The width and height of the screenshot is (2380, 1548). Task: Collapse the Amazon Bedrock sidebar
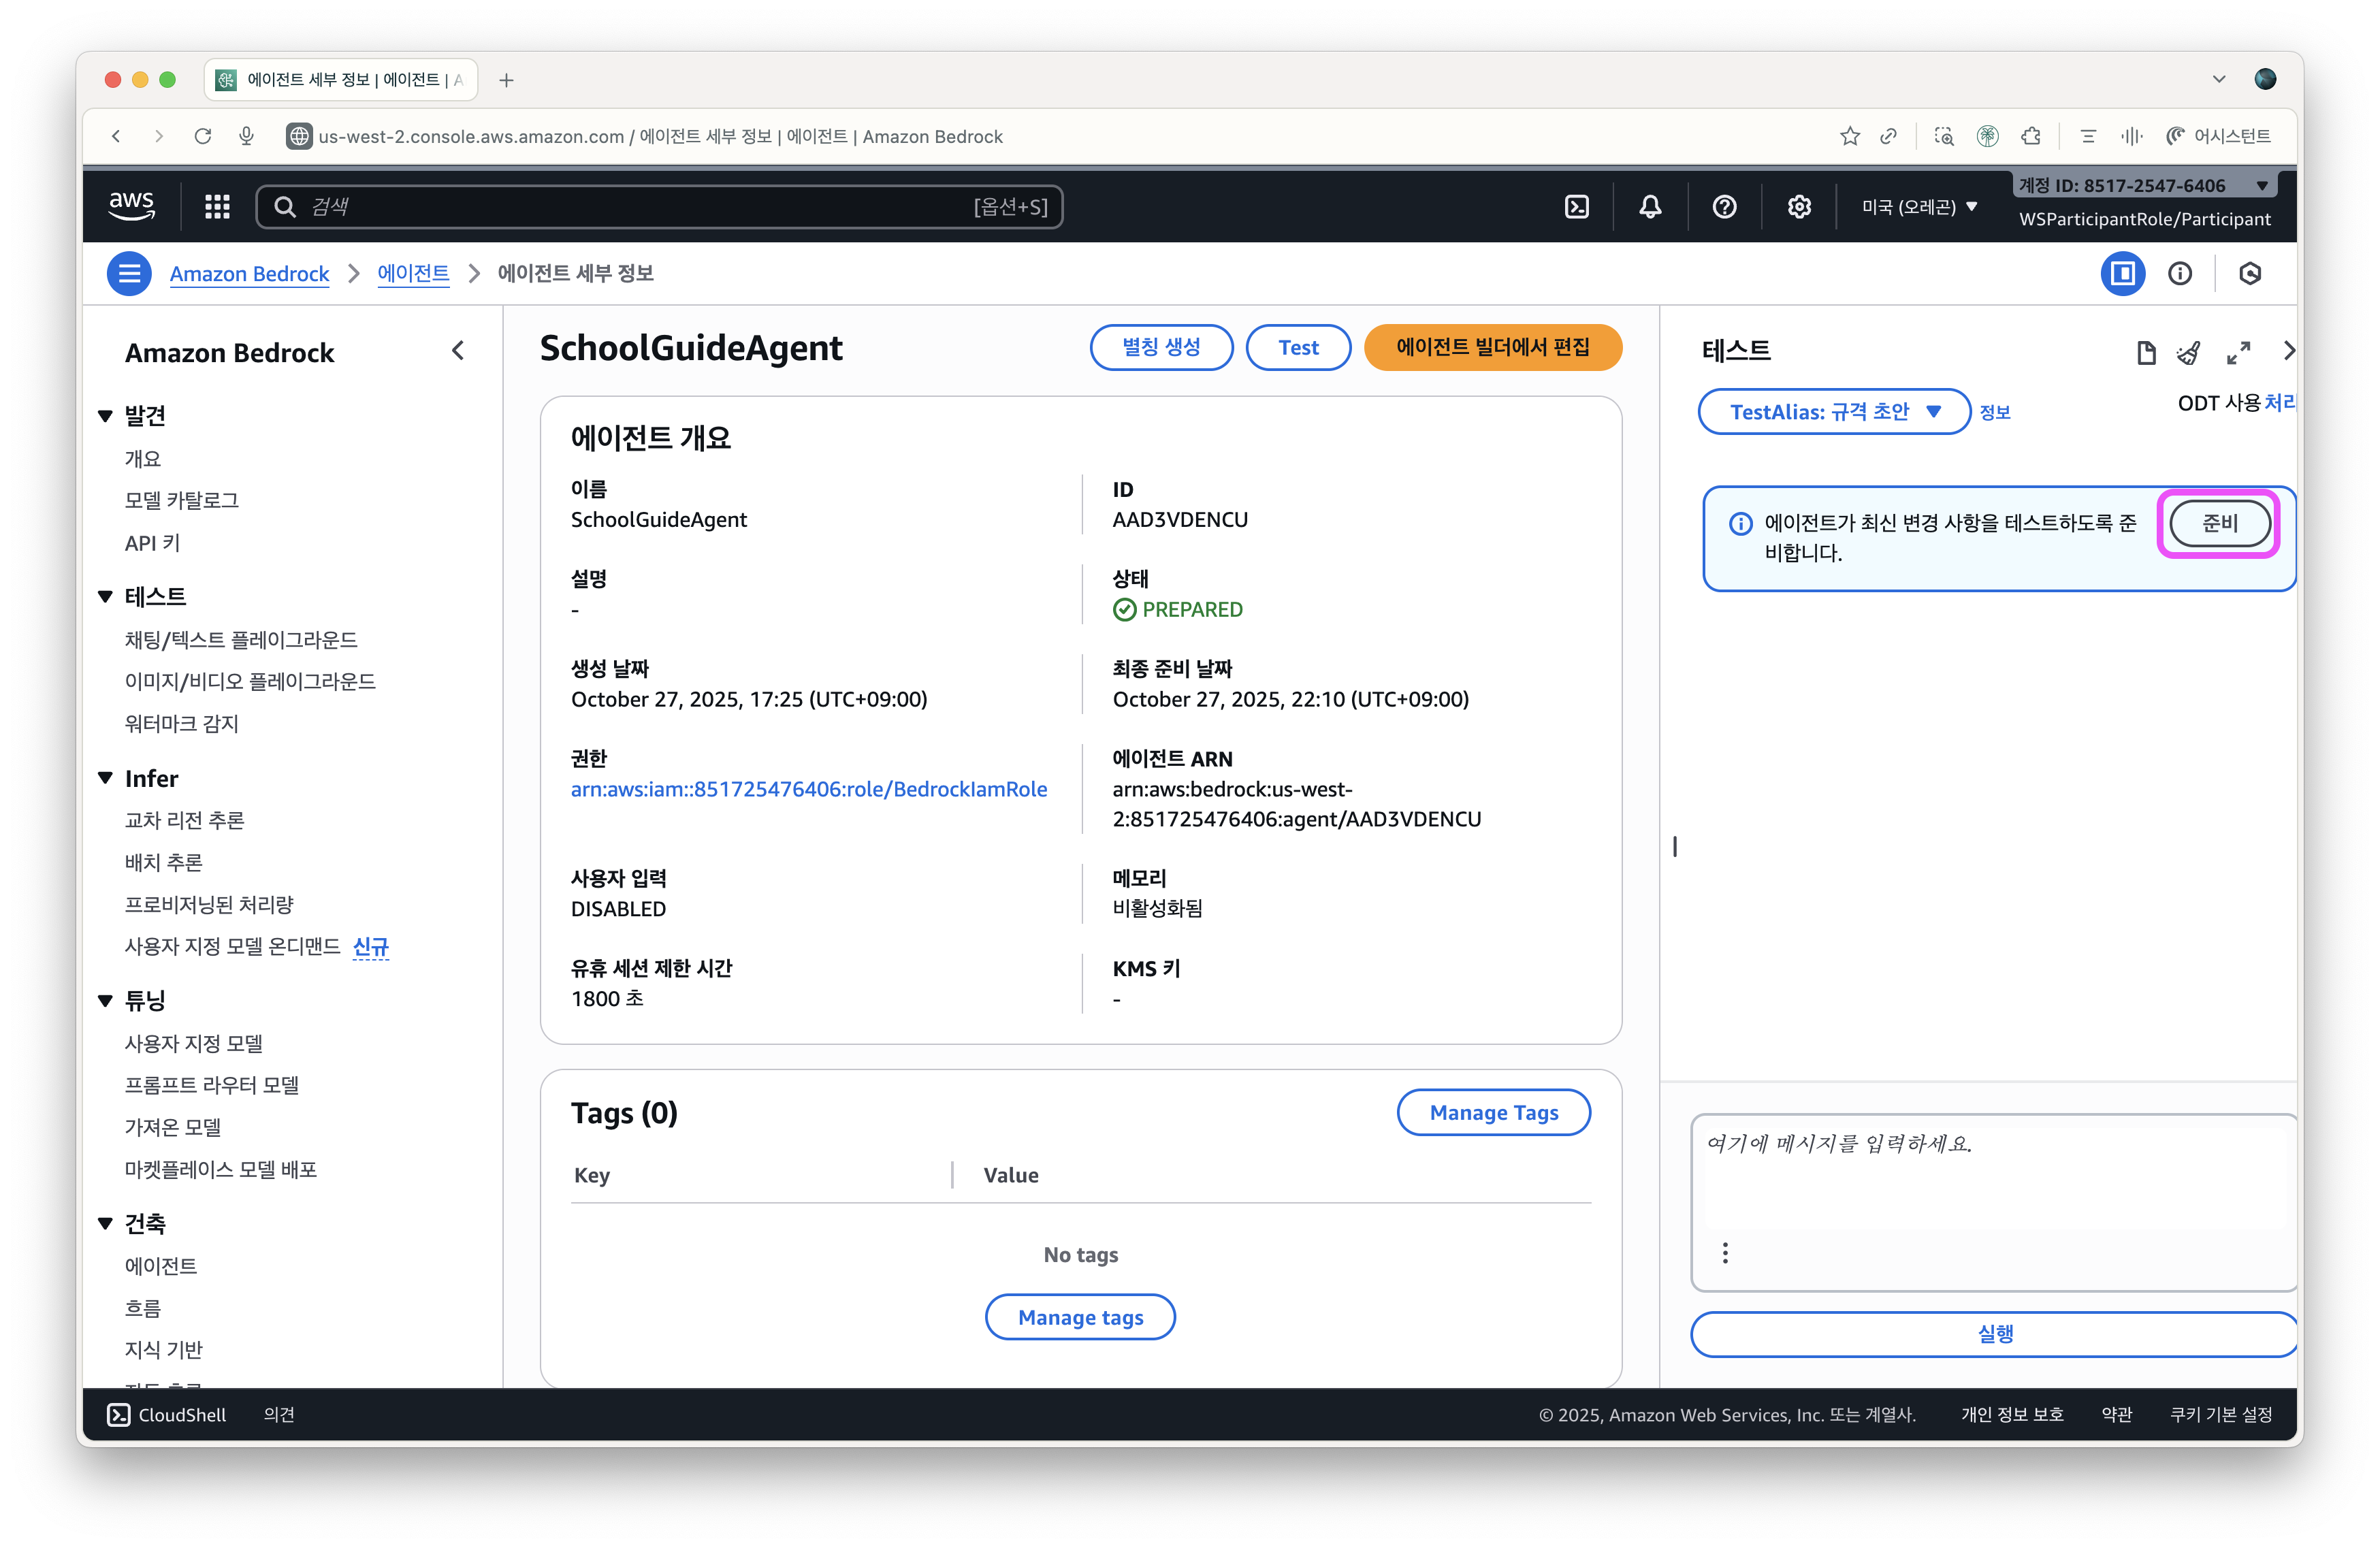click(458, 351)
